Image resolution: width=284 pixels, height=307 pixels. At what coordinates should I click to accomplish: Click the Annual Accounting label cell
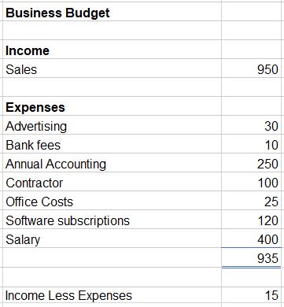[x=112, y=163]
